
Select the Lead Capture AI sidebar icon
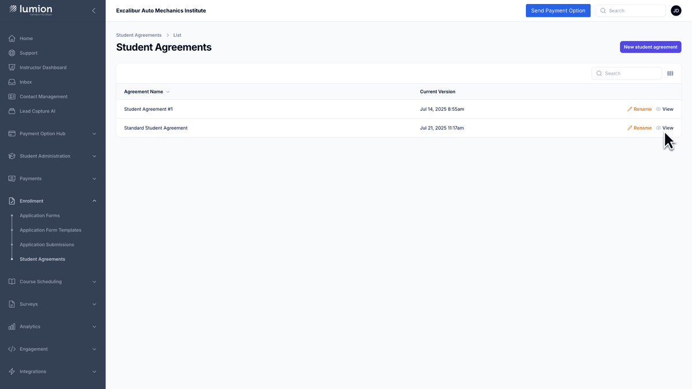pyautogui.click(x=12, y=111)
